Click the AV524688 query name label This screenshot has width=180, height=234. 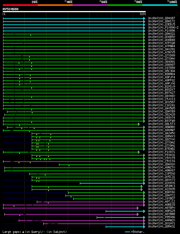tap(10, 9)
